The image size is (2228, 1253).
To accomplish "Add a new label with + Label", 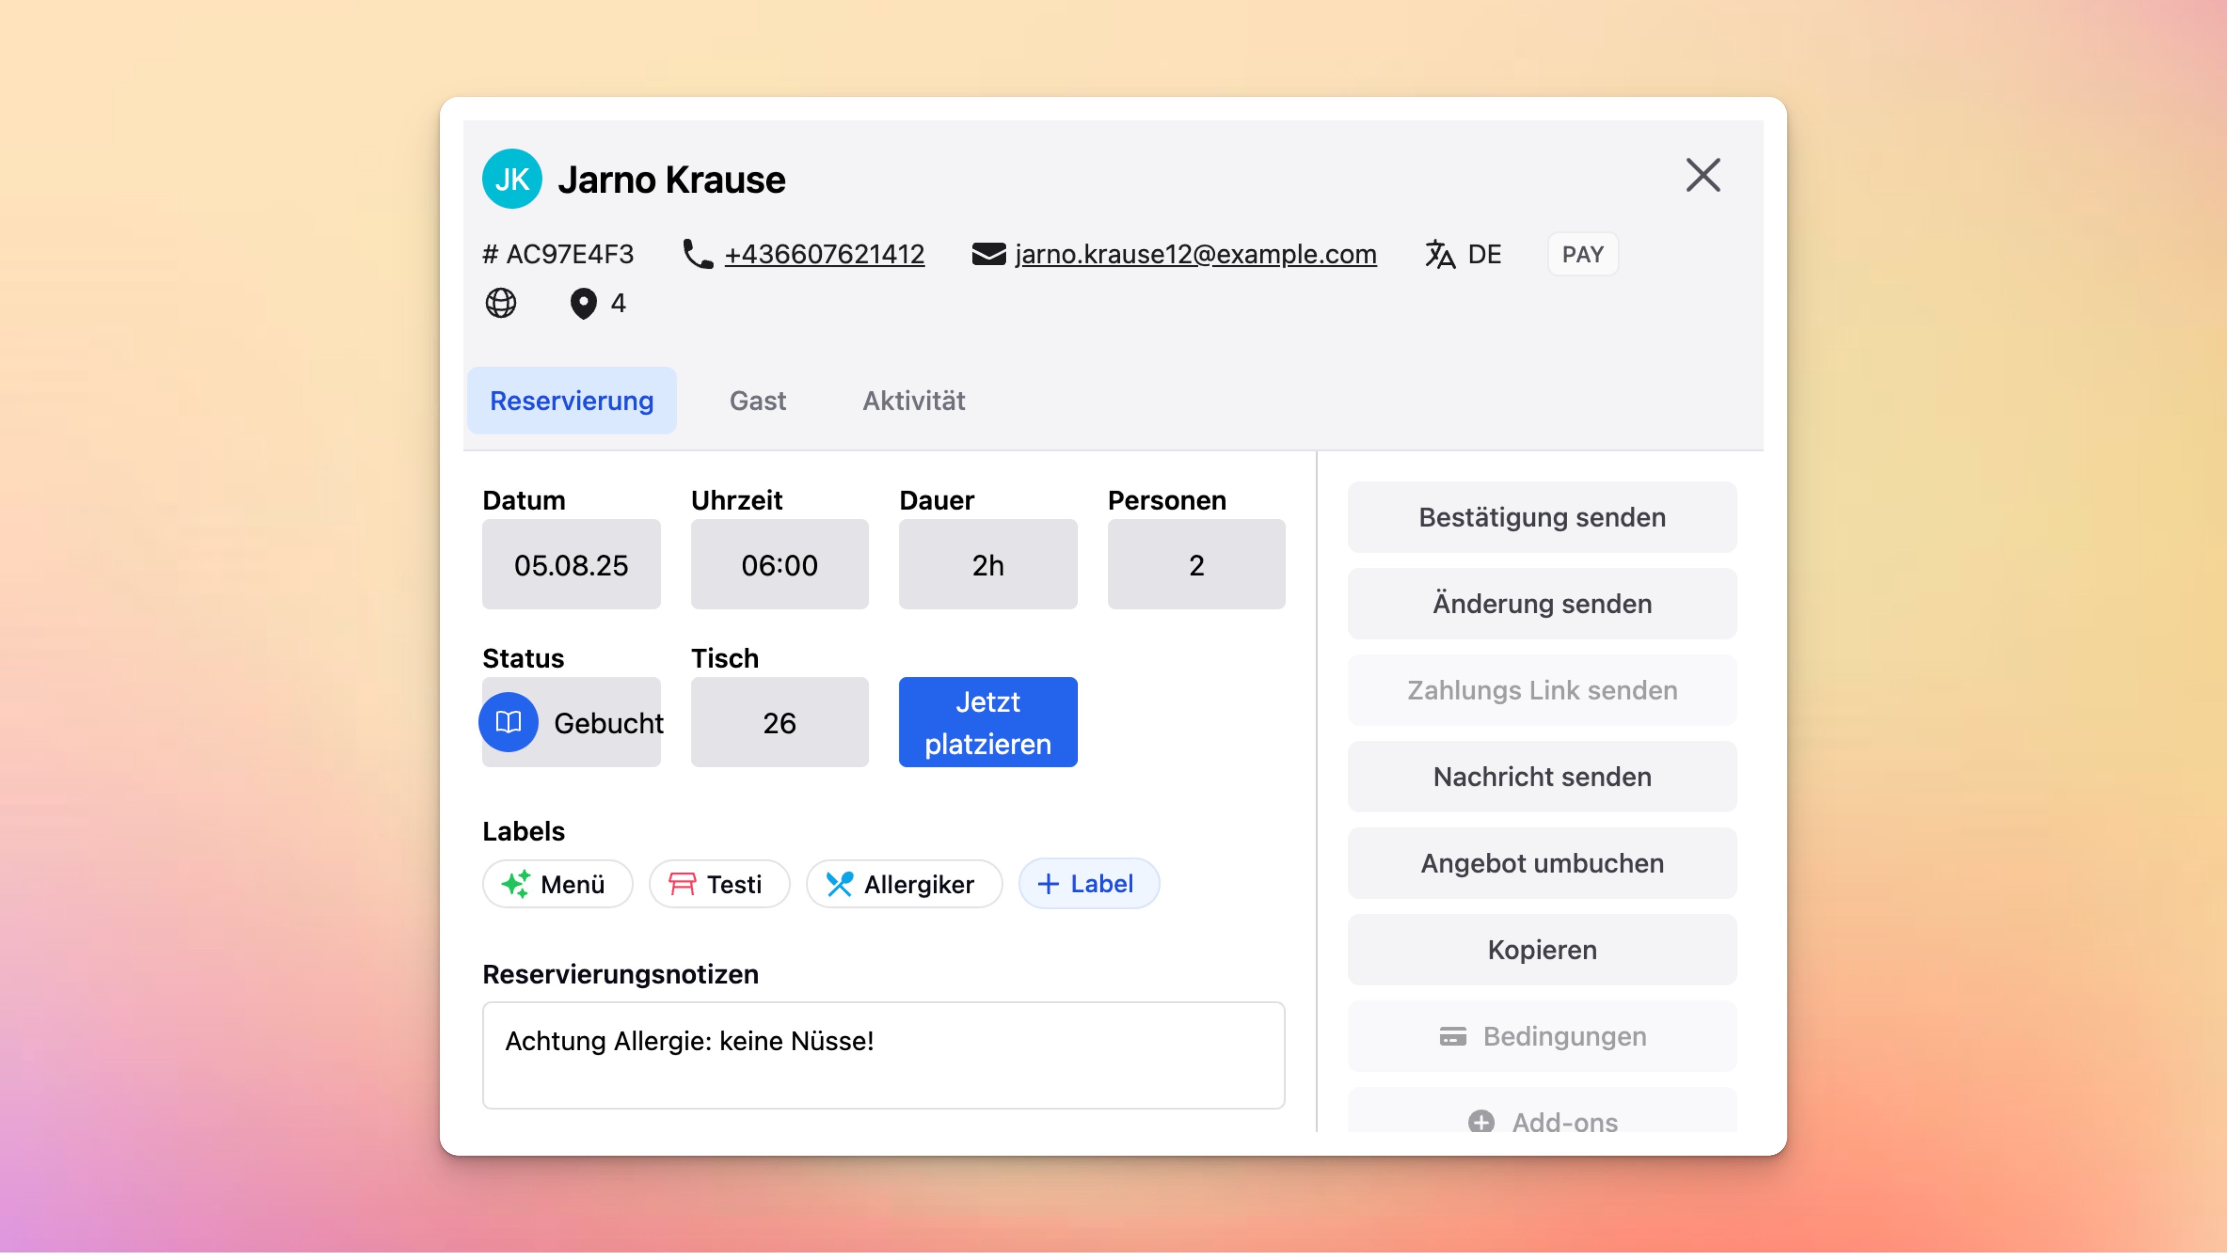I will click(1089, 884).
